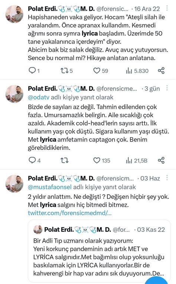
Task: Share the 3 gün tweet
Action: pos(161,160)
